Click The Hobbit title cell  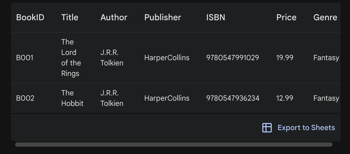[x=72, y=98]
